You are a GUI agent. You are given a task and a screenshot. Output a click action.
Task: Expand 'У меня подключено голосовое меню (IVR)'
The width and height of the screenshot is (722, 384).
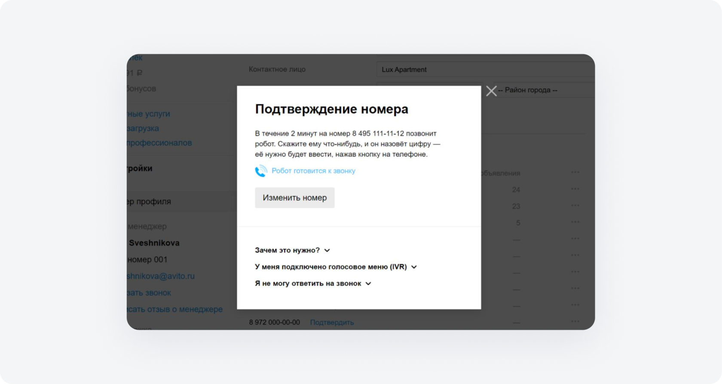(x=336, y=267)
